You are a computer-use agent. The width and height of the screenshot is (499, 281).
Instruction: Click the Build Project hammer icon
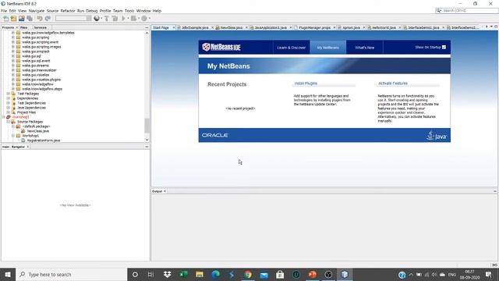point(107,19)
